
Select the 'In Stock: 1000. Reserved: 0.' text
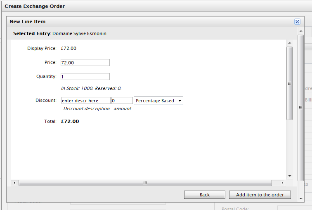point(91,88)
